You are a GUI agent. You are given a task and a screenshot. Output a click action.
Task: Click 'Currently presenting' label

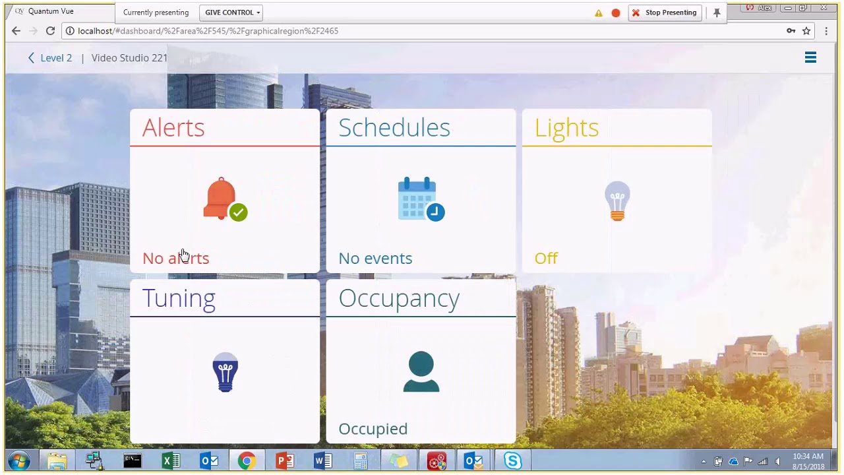click(156, 13)
